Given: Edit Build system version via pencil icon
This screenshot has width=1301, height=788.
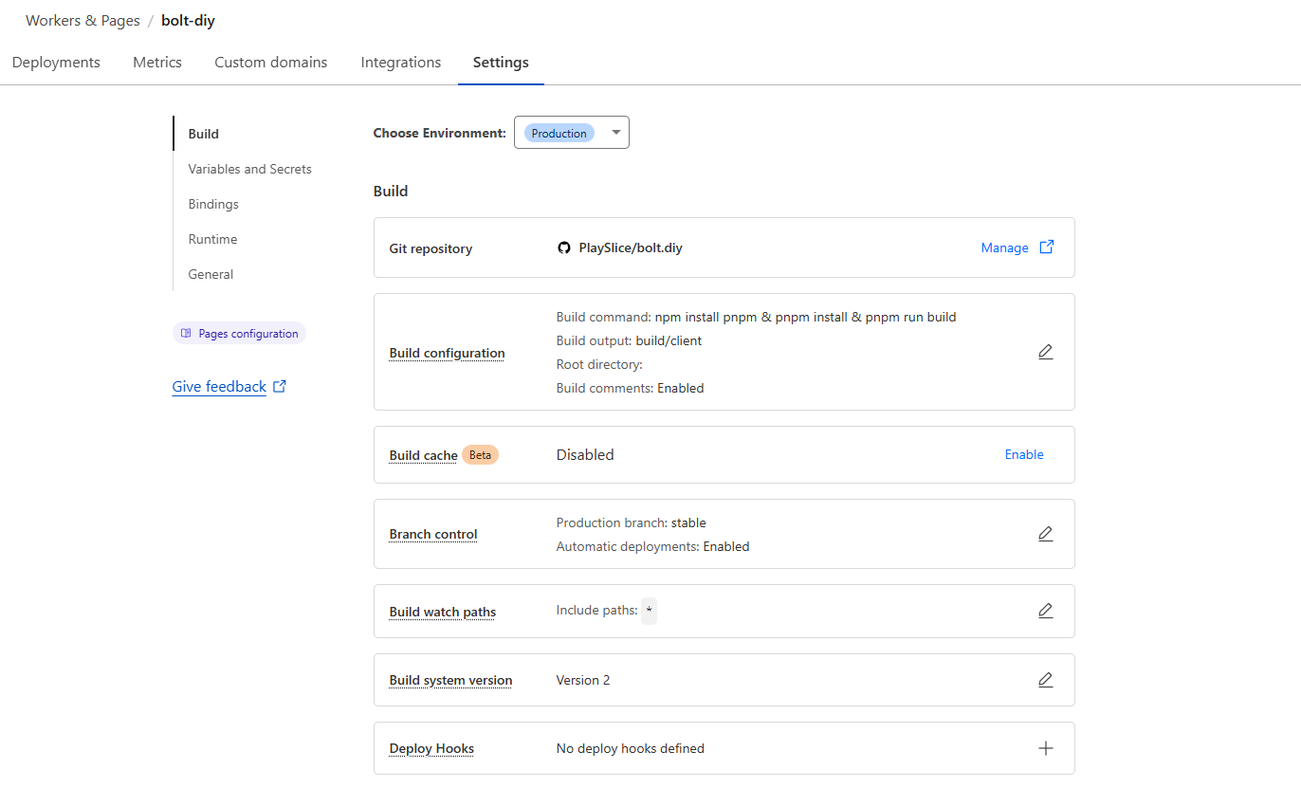Looking at the screenshot, I should coord(1045,680).
